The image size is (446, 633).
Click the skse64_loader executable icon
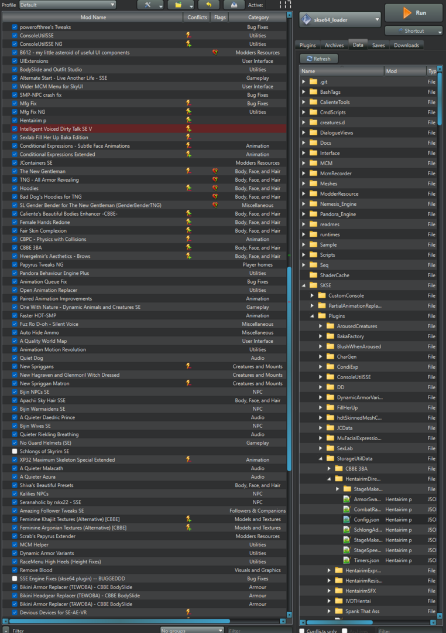point(307,19)
